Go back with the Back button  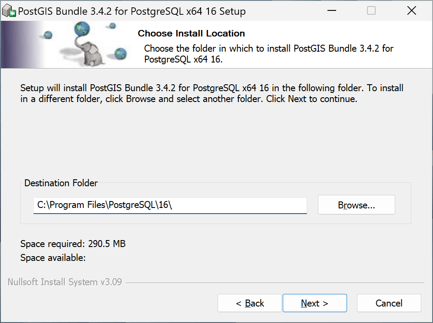click(x=250, y=303)
